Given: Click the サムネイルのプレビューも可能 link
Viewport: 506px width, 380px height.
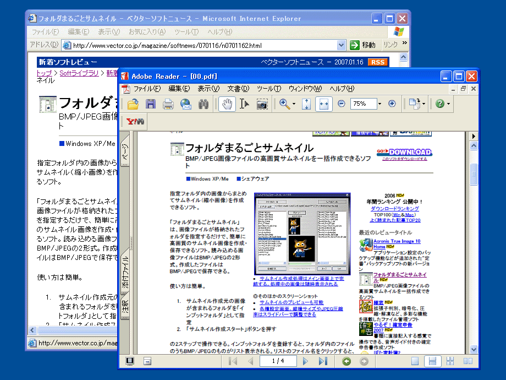Looking at the screenshot, I should pyautogui.click(x=291, y=302).
